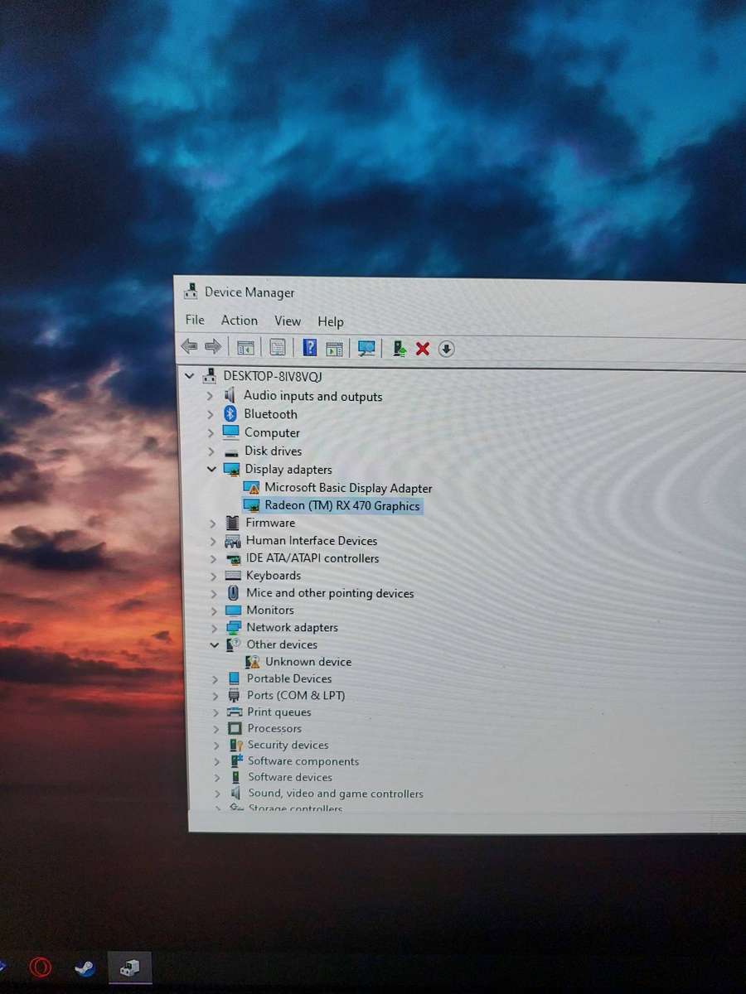Click the green Update driver icon
The height and width of the screenshot is (994, 746).
click(400, 349)
